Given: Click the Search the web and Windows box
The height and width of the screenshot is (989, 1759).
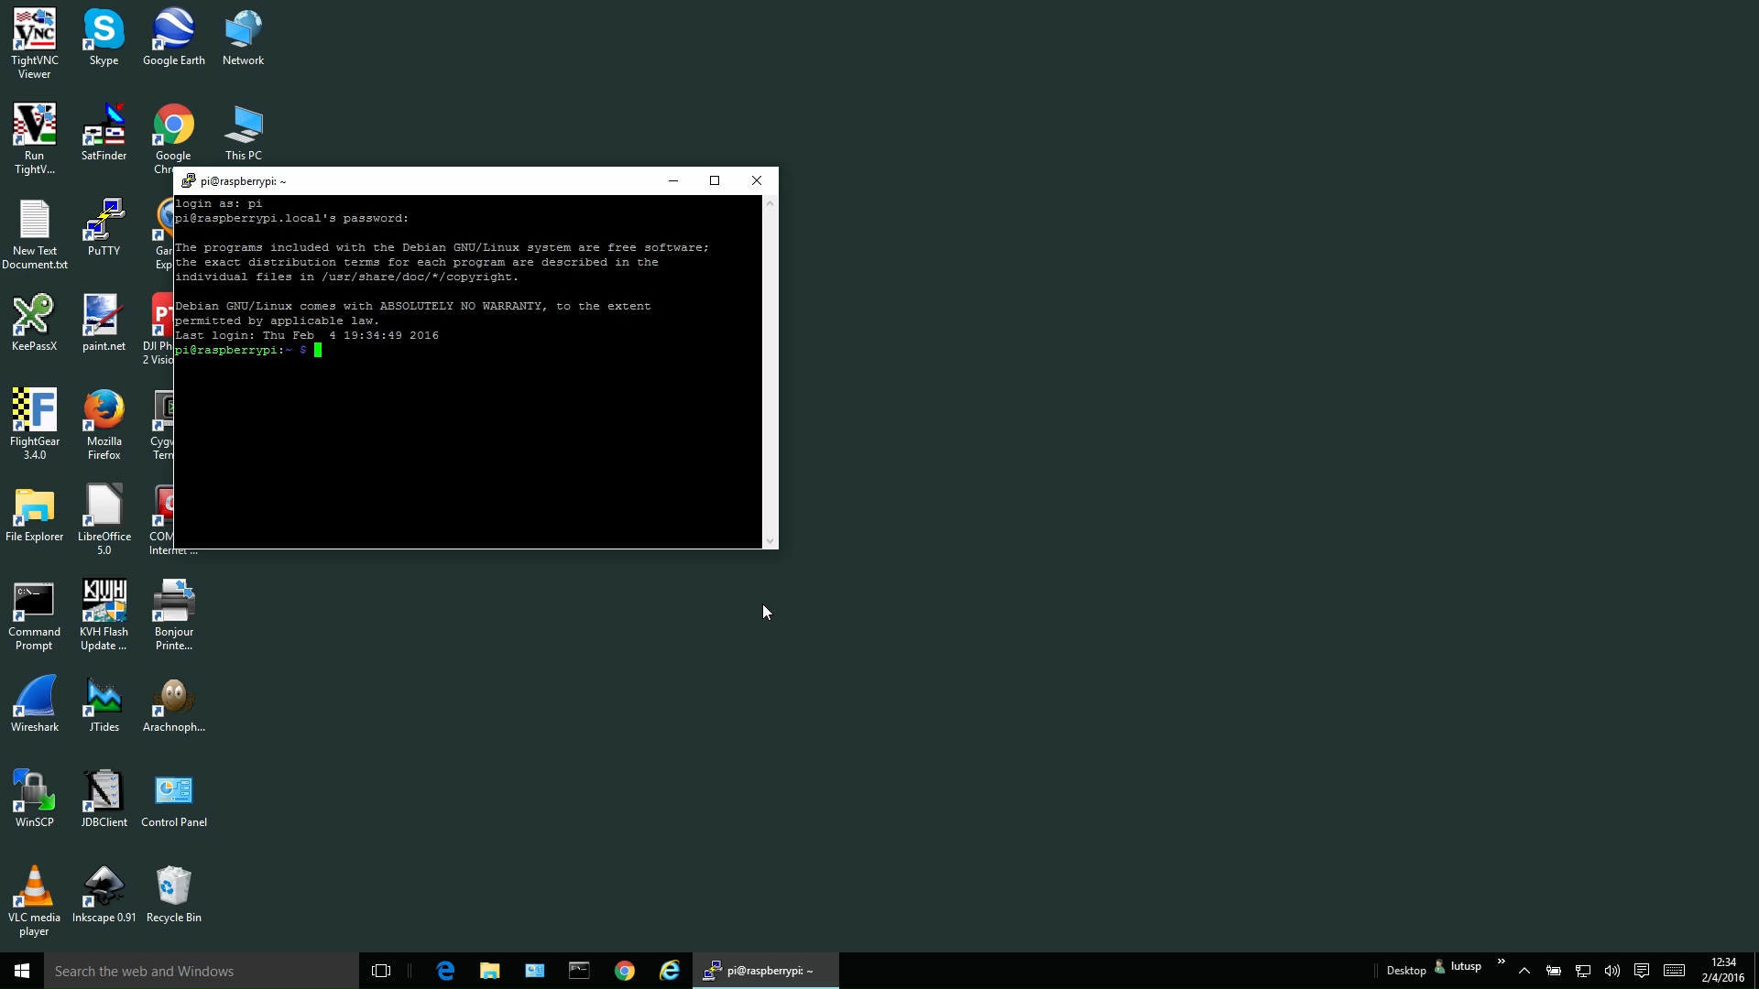Looking at the screenshot, I should coord(202,971).
